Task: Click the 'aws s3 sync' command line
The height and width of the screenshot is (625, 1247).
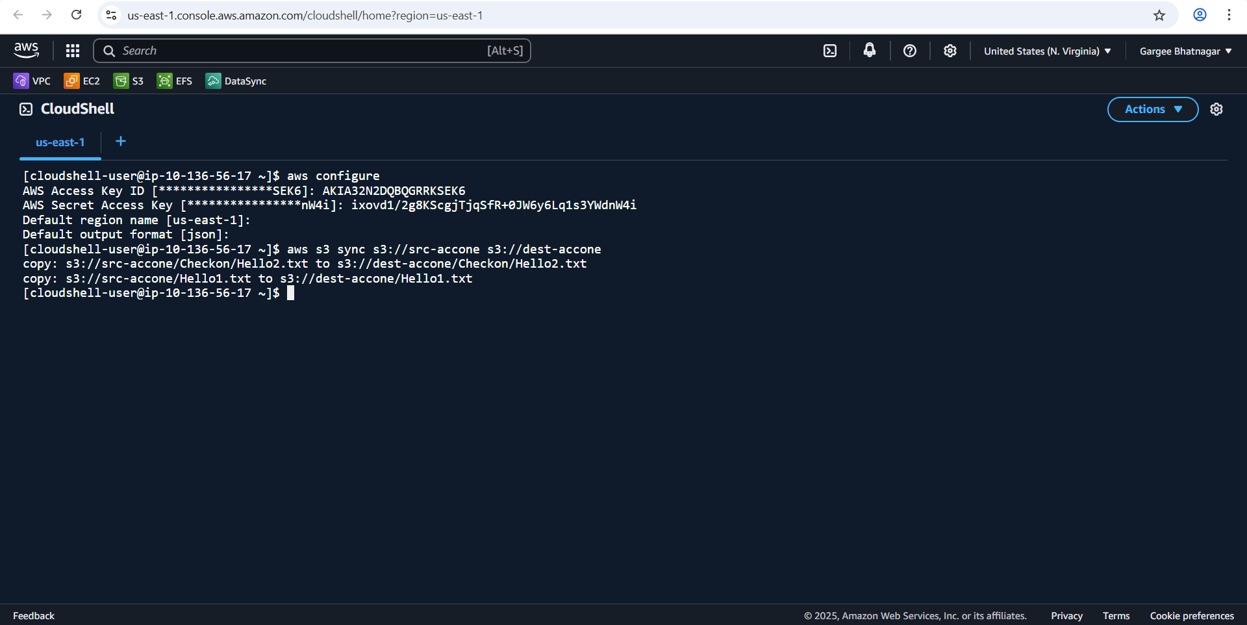Action: pos(312,249)
